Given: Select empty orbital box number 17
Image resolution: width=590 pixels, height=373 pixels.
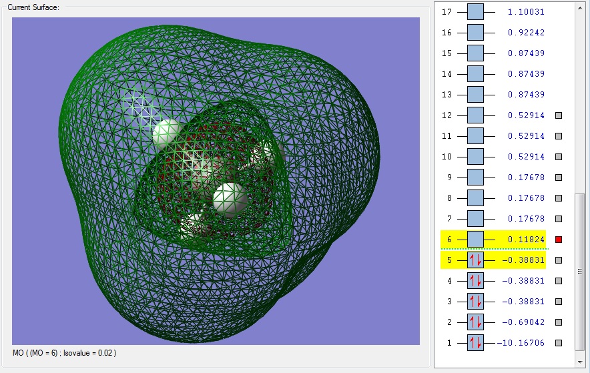Looking at the screenshot, I should coord(476,12).
